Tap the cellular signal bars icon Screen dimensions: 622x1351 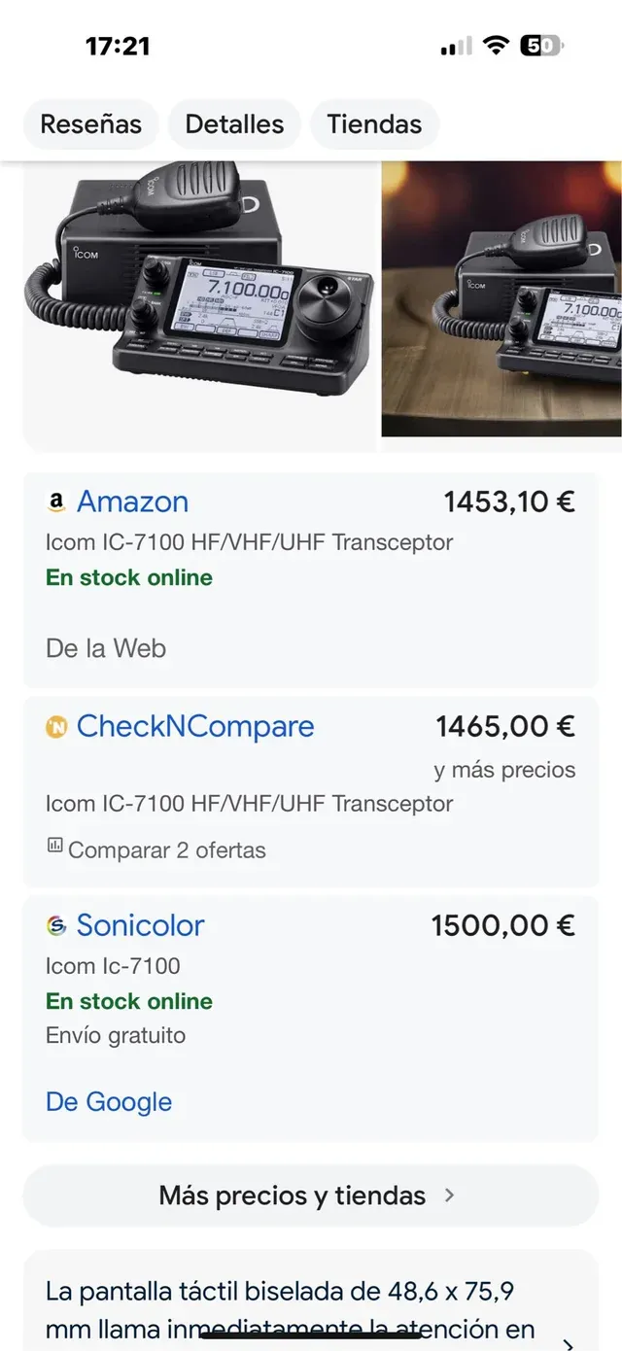456,46
